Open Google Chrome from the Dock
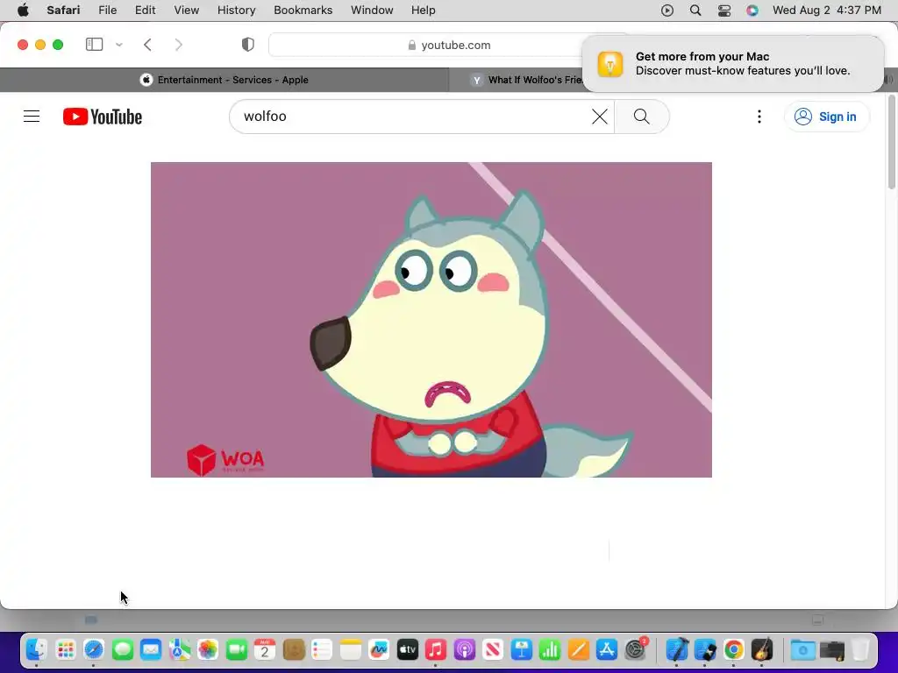Screen dimensions: 898x673 (x=734, y=650)
